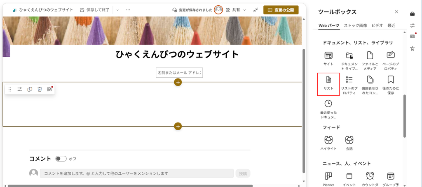Click the user profile avatar
422x187 pixels.
(x=218, y=10)
